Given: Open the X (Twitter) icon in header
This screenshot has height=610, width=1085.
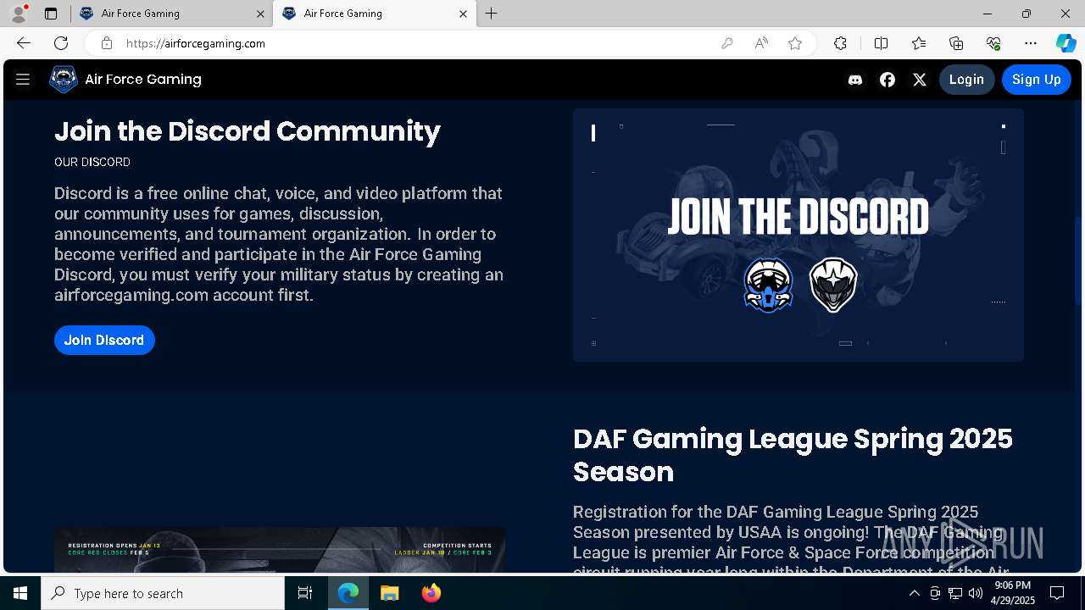Looking at the screenshot, I should tap(920, 80).
